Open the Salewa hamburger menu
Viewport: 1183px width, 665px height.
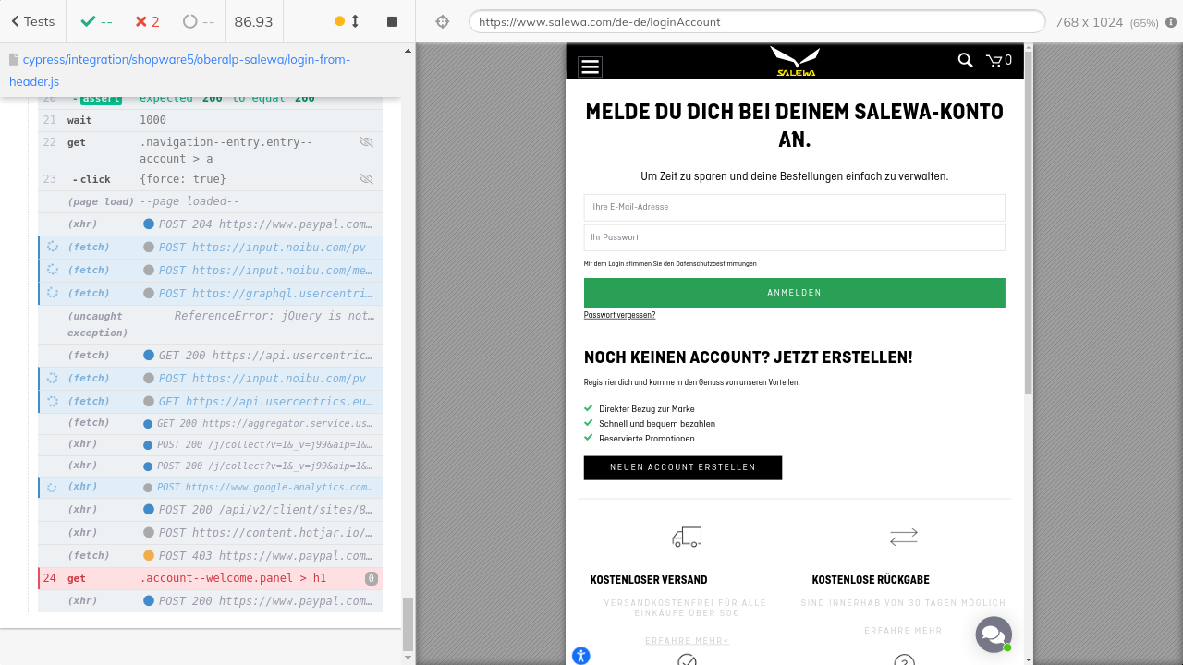pyautogui.click(x=590, y=66)
